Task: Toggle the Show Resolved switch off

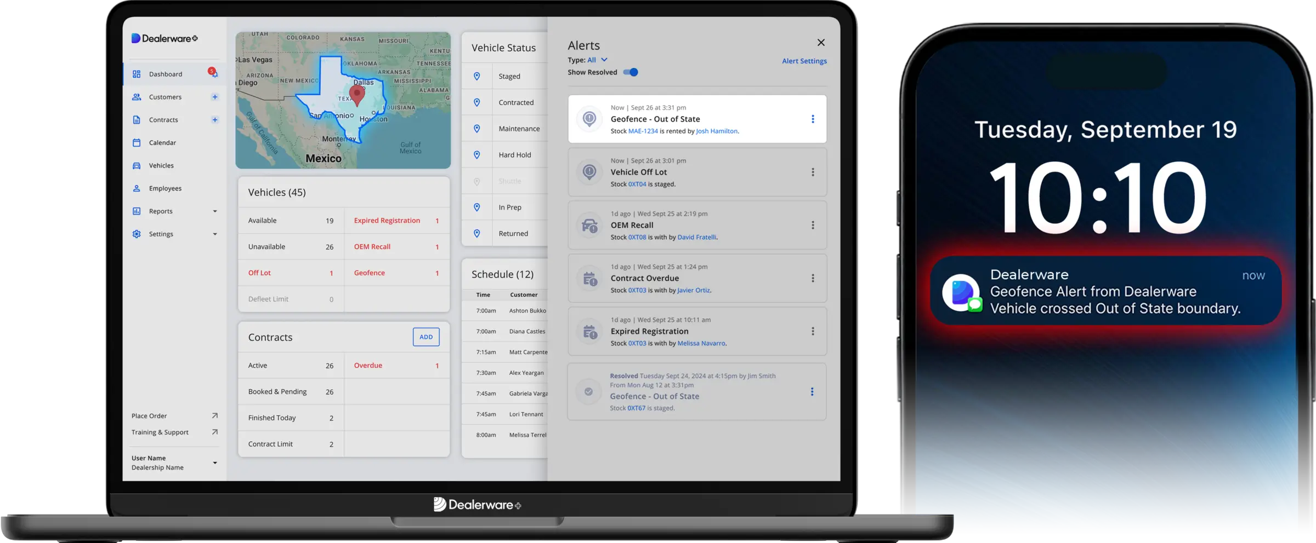Action: (631, 72)
